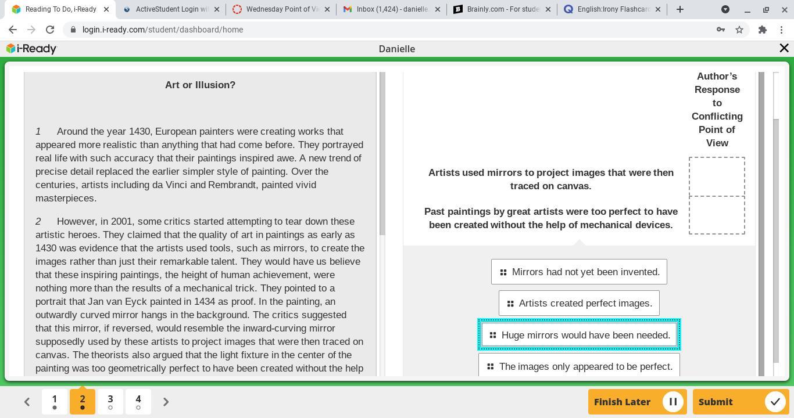Click the drop box beside 'Past paintings' statement

(717, 215)
